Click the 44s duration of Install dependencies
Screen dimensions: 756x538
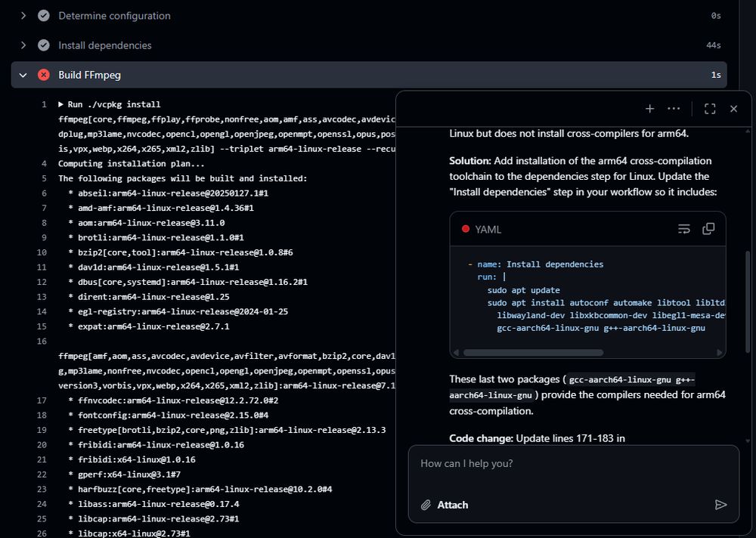(x=714, y=45)
